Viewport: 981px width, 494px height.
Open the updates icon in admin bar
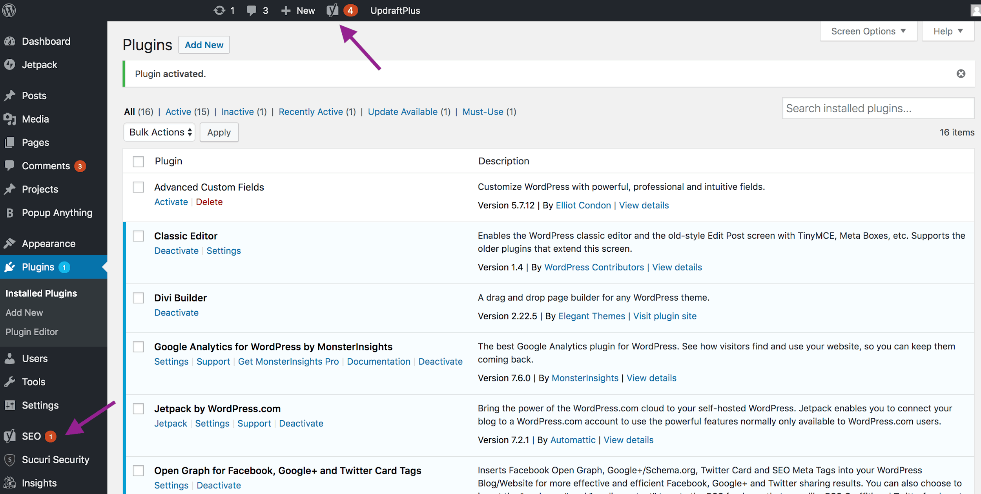click(x=219, y=11)
